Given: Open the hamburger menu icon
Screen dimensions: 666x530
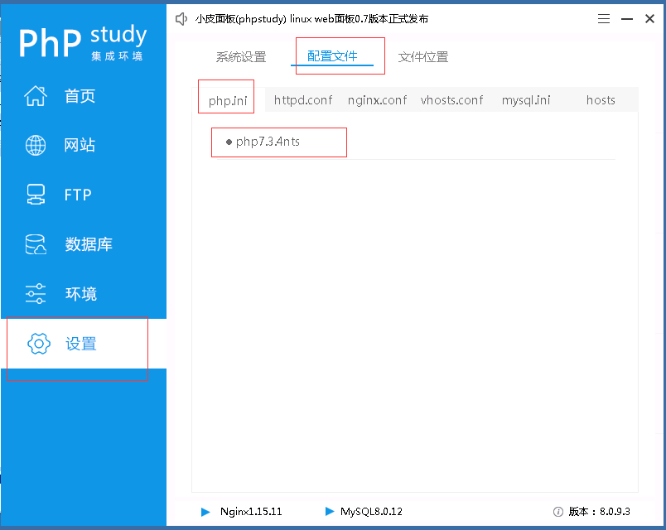Looking at the screenshot, I should 604,19.
